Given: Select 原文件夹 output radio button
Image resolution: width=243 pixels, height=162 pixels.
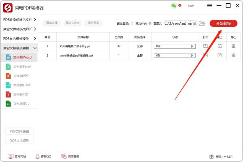Looking at the screenshot, I should pos(132,23).
